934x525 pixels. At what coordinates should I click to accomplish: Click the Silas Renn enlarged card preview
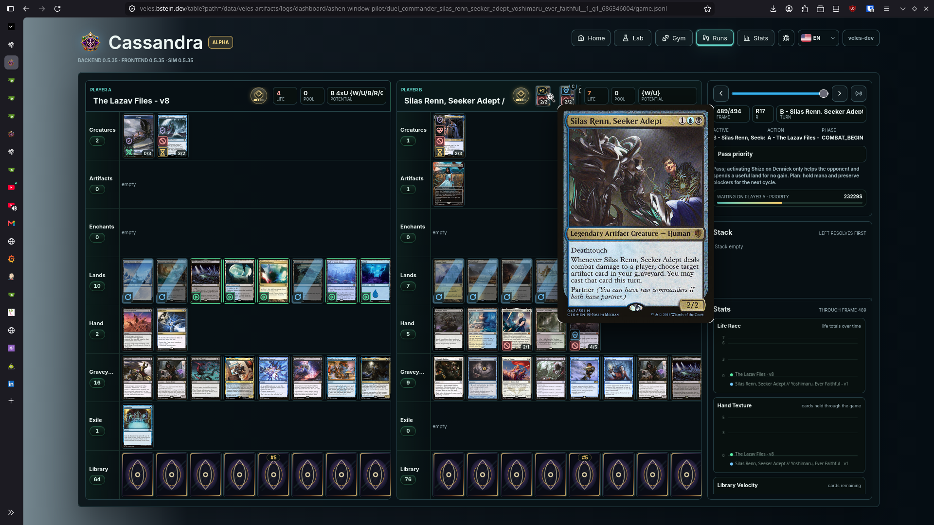(635, 214)
